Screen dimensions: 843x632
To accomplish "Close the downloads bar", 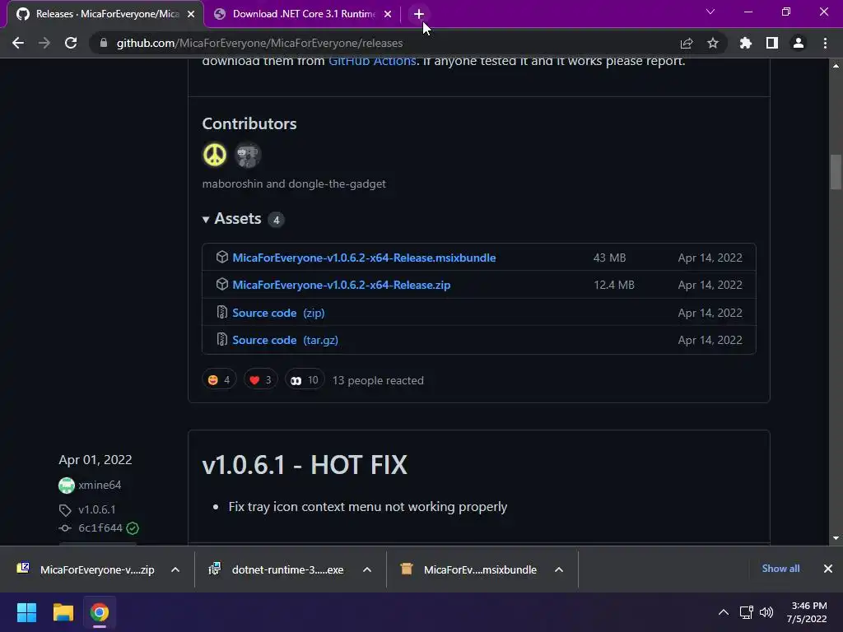I will coord(828,569).
